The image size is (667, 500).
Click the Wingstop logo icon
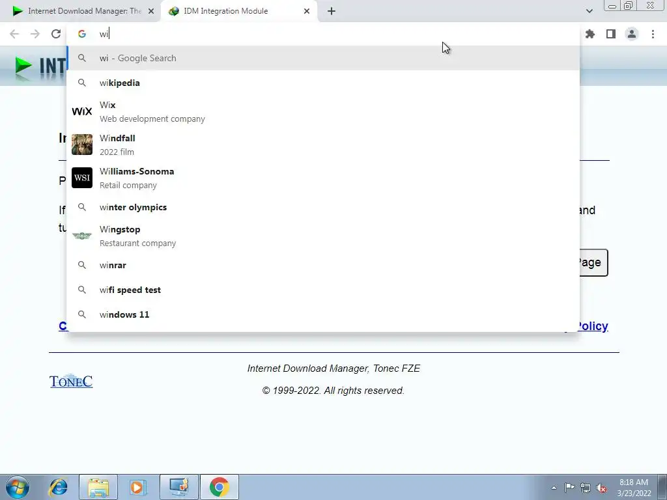[81, 236]
